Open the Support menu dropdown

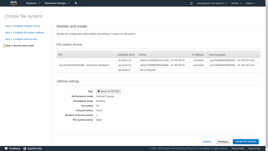(x=250, y=3)
